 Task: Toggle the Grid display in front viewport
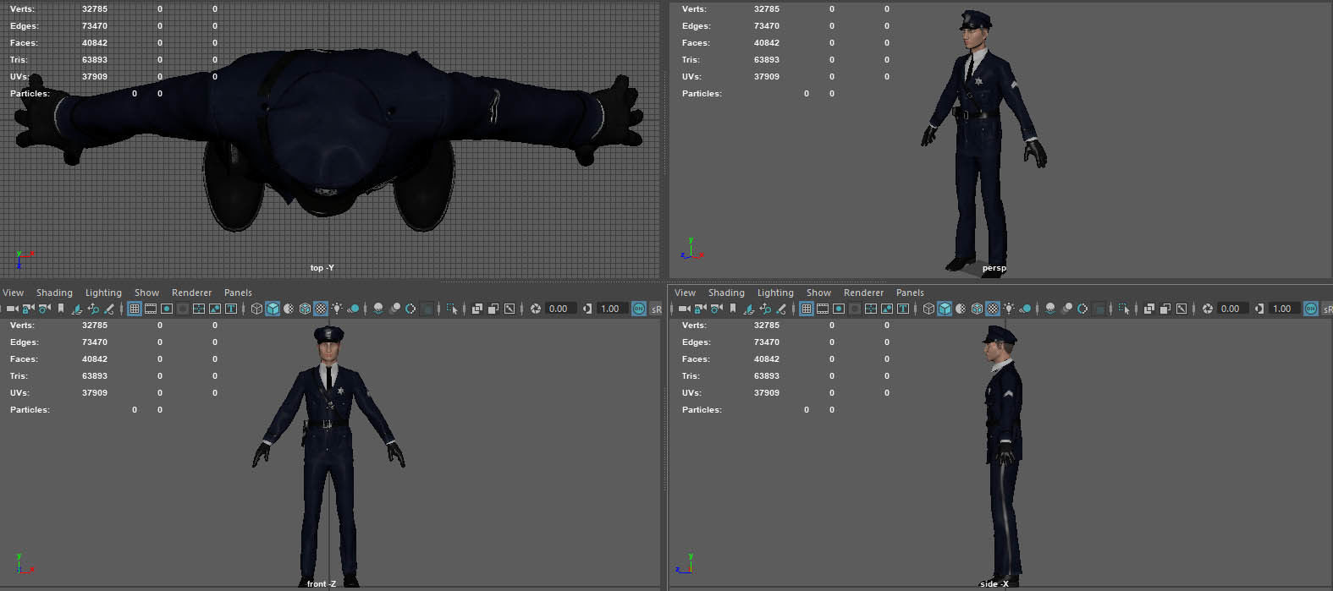[134, 309]
